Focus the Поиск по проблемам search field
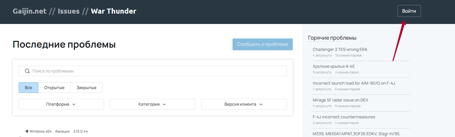 coord(153,71)
